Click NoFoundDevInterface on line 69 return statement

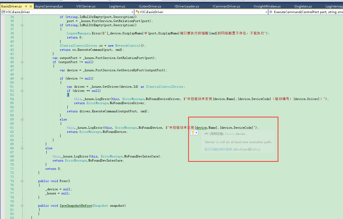[105, 161]
